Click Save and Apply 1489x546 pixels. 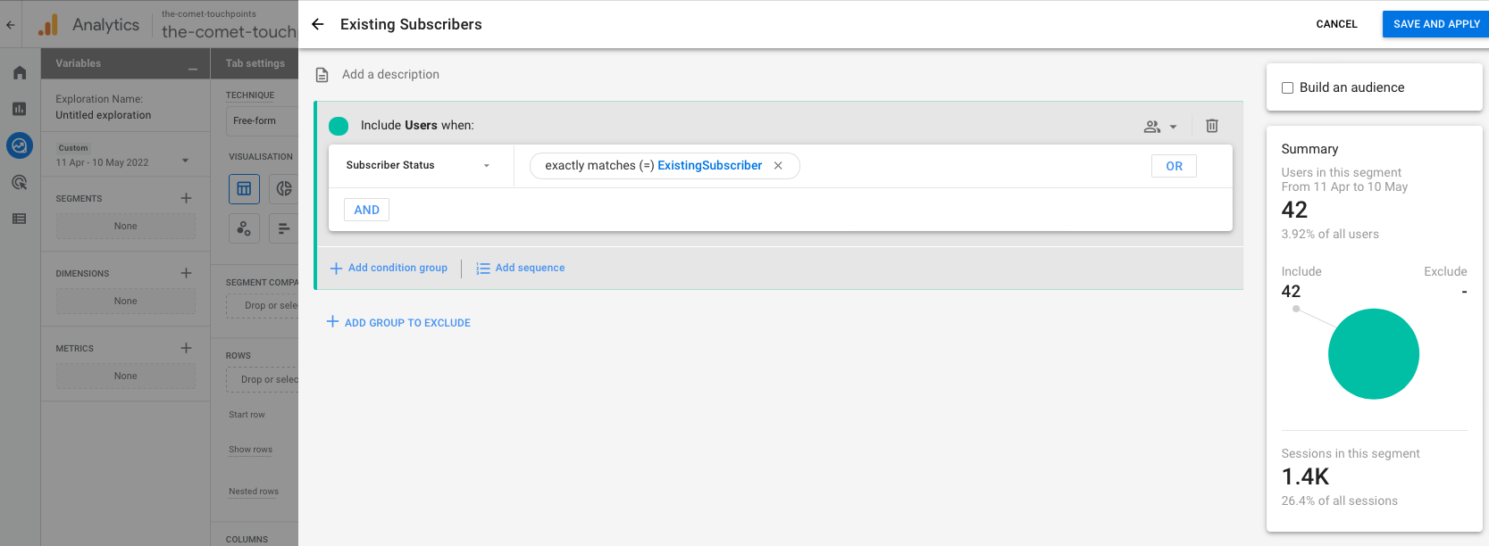[1436, 24]
